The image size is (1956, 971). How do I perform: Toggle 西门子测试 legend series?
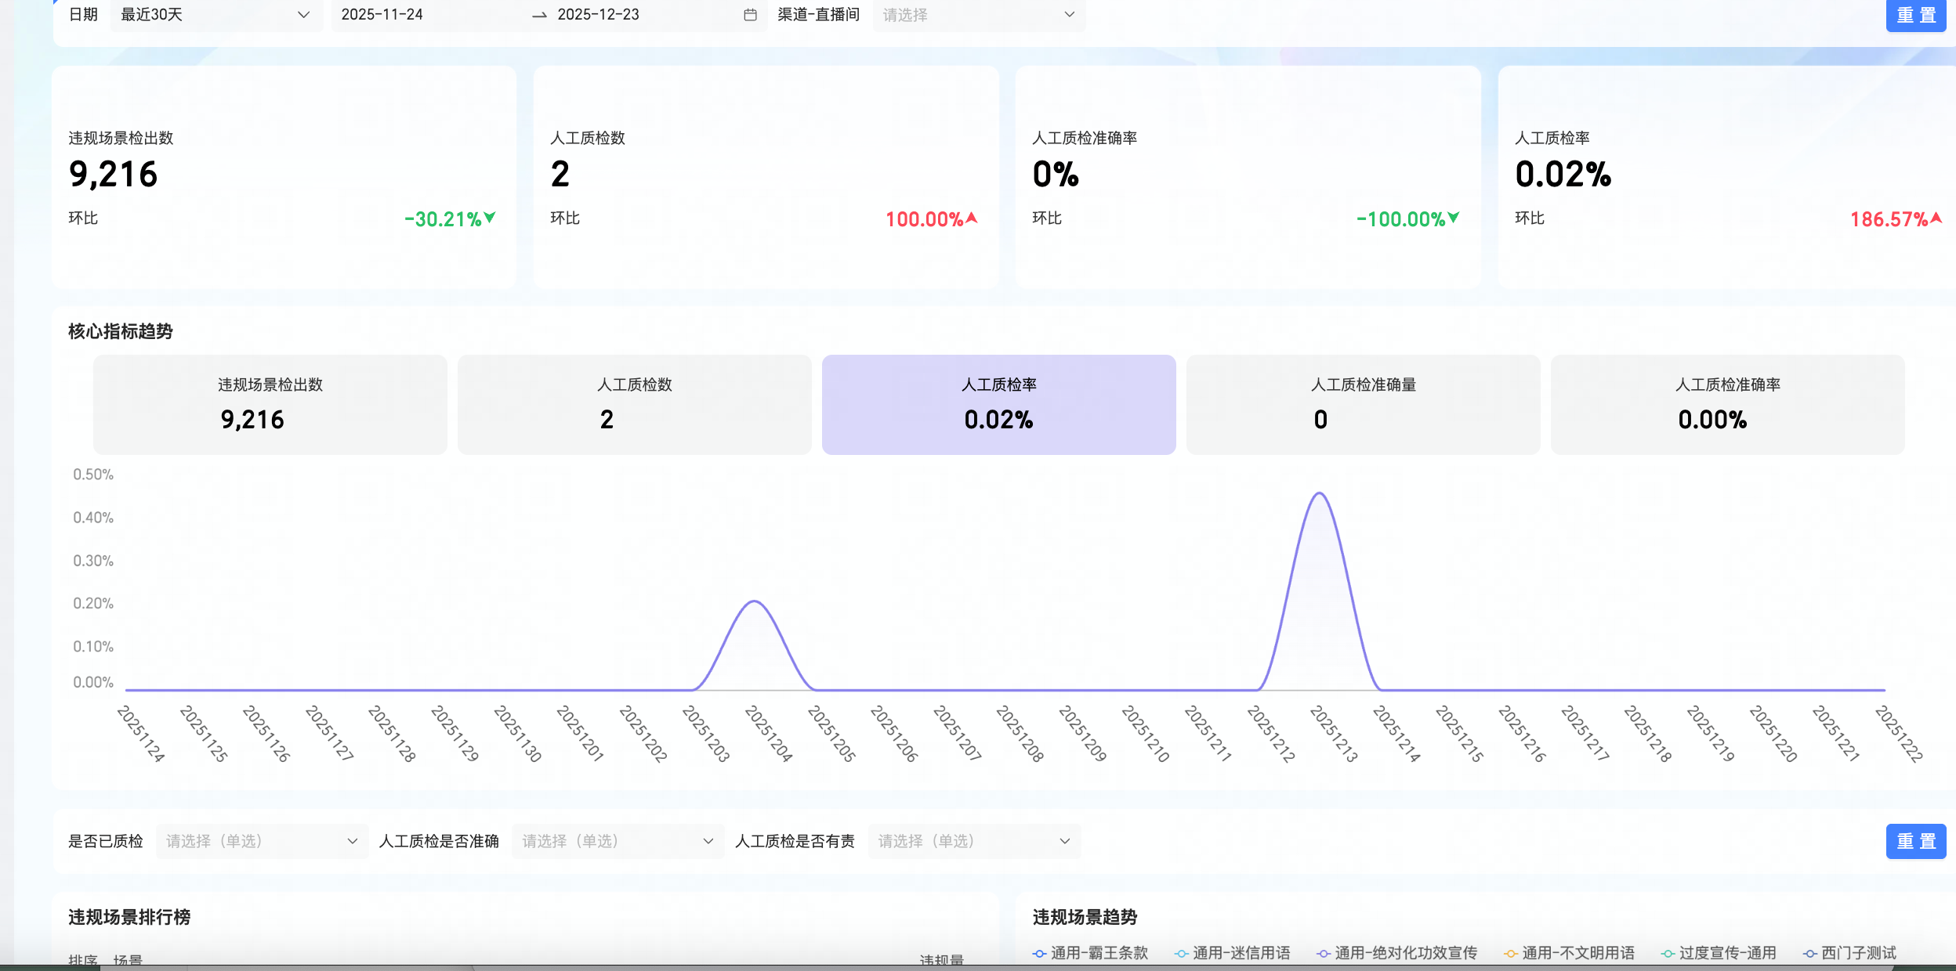coord(1858,953)
